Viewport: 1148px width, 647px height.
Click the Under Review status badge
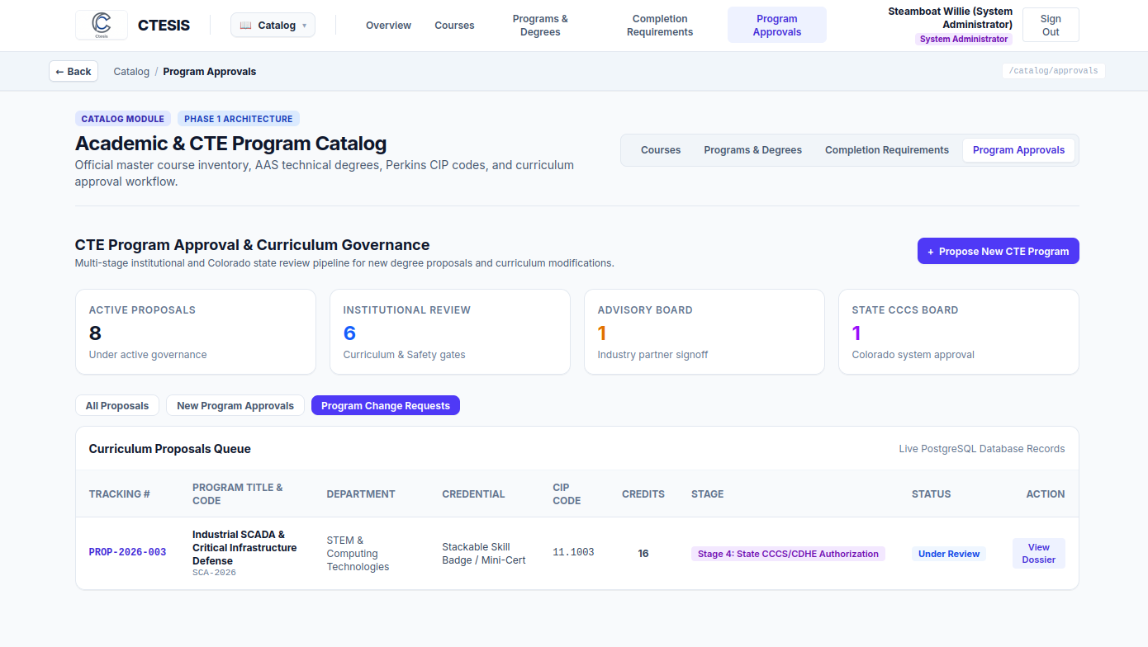click(949, 554)
